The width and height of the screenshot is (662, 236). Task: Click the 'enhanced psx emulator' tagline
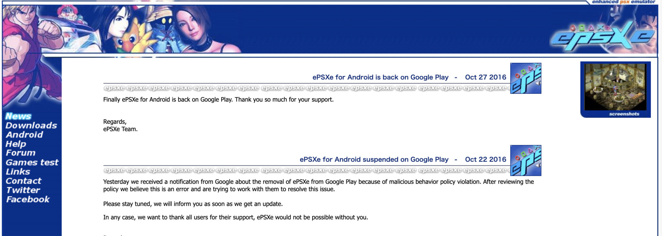click(x=623, y=2)
